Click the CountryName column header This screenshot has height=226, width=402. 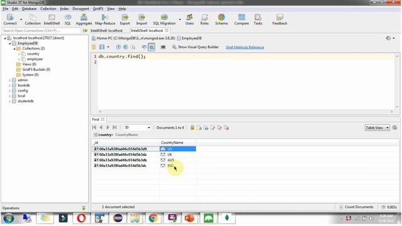point(177,143)
